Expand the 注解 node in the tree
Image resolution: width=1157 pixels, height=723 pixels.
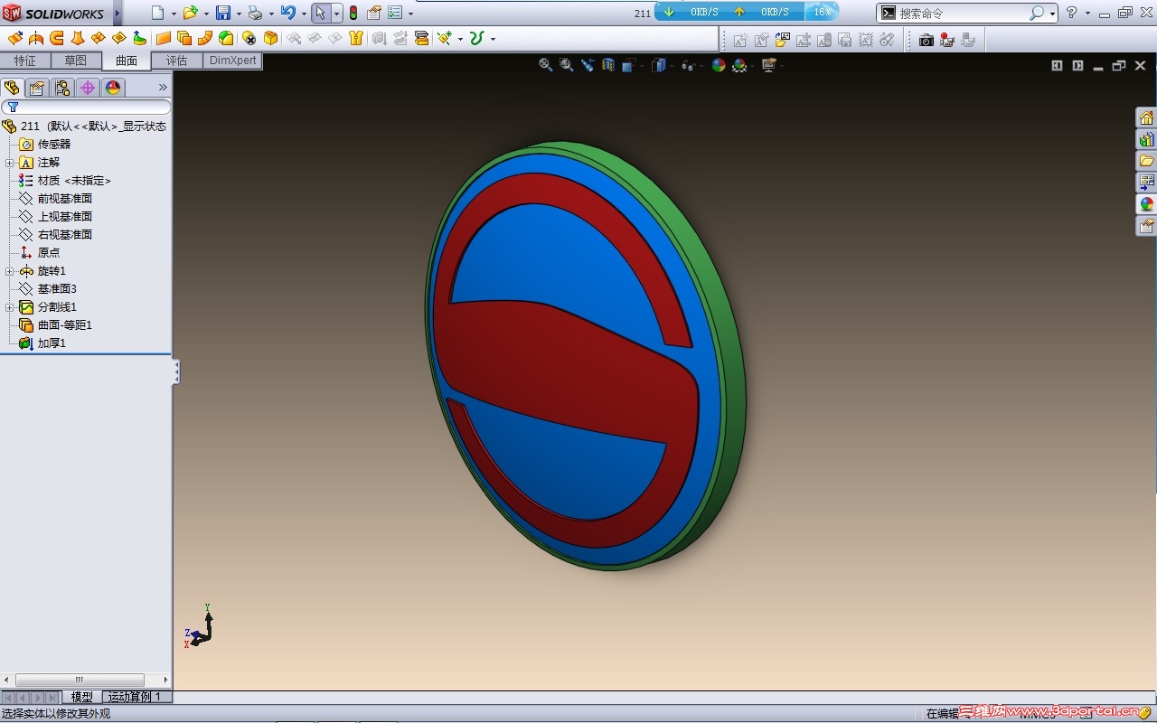pos(9,163)
